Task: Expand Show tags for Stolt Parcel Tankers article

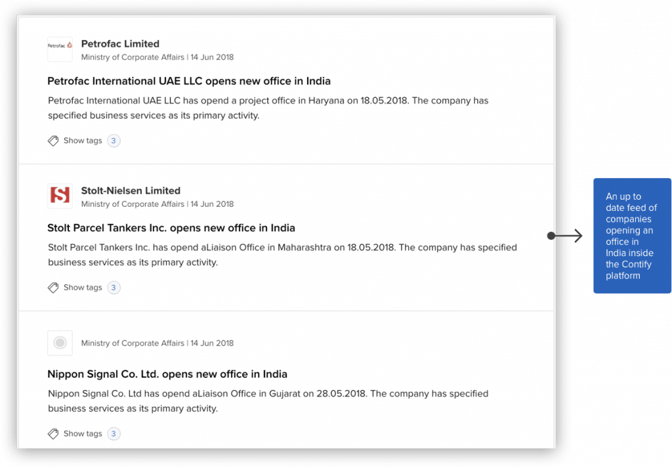Action: [83, 287]
